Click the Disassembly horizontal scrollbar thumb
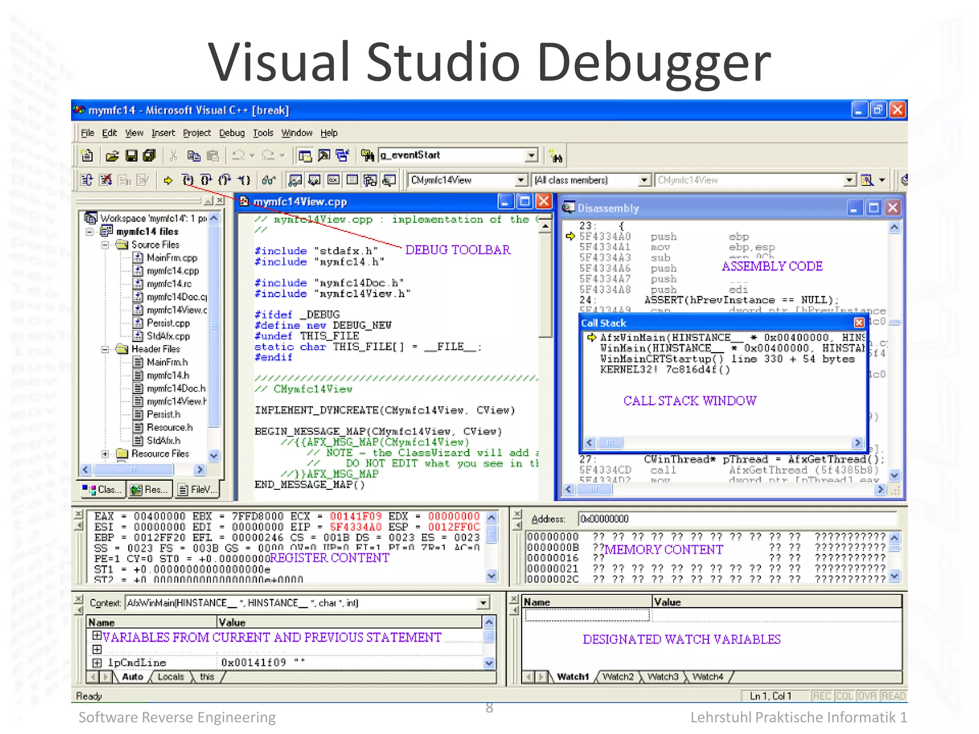 pos(594,489)
